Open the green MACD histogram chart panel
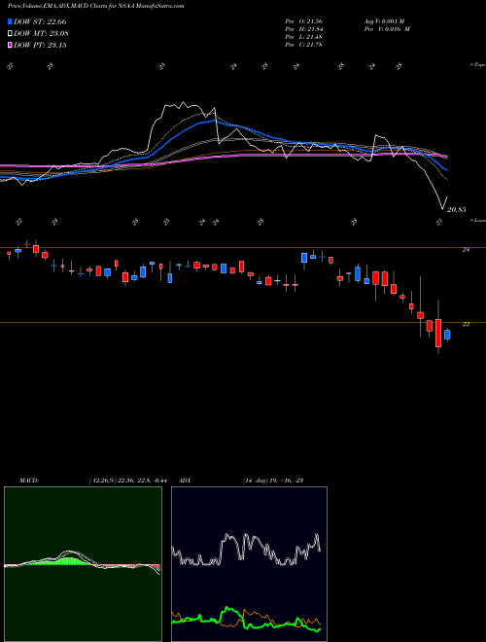This screenshot has width=486, height=642. click(83, 564)
